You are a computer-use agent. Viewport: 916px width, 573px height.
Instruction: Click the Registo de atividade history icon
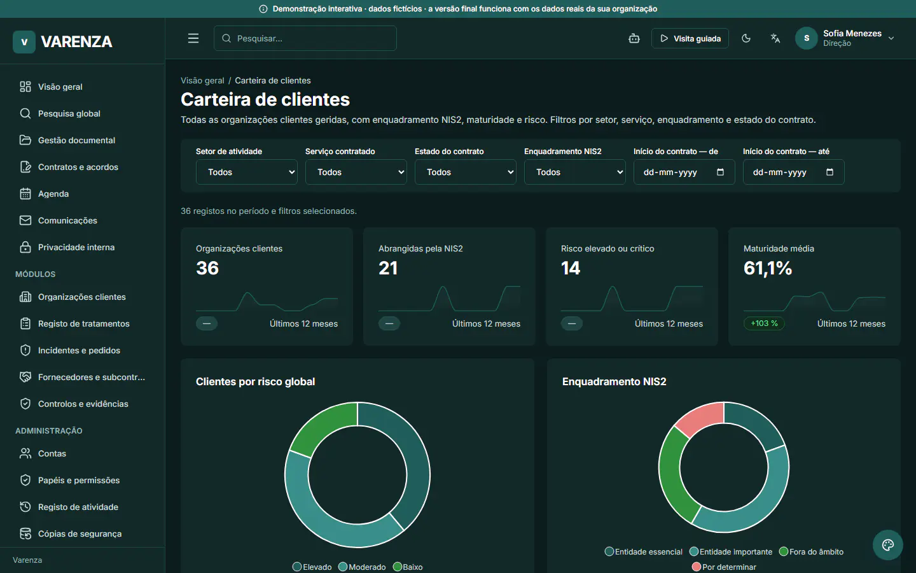click(25, 507)
